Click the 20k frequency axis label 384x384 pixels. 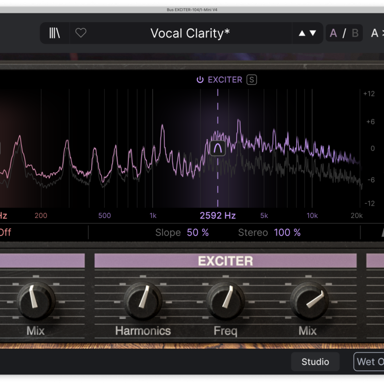pyautogui.click(x=357, y=216)
